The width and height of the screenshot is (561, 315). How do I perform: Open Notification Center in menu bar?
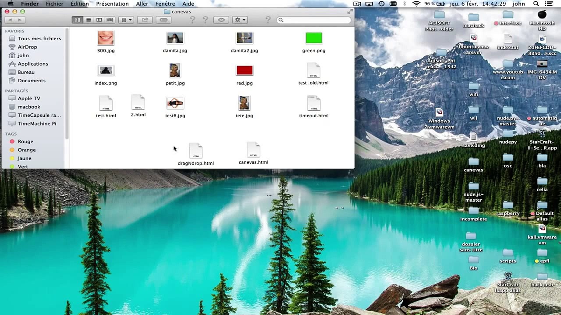(x=550, y=3)
